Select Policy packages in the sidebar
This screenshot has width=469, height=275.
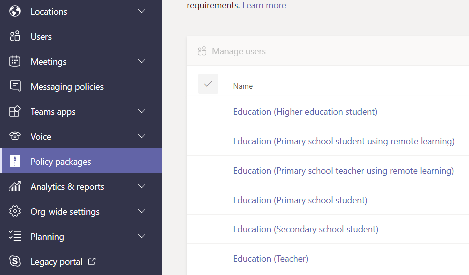click(61, 161)
